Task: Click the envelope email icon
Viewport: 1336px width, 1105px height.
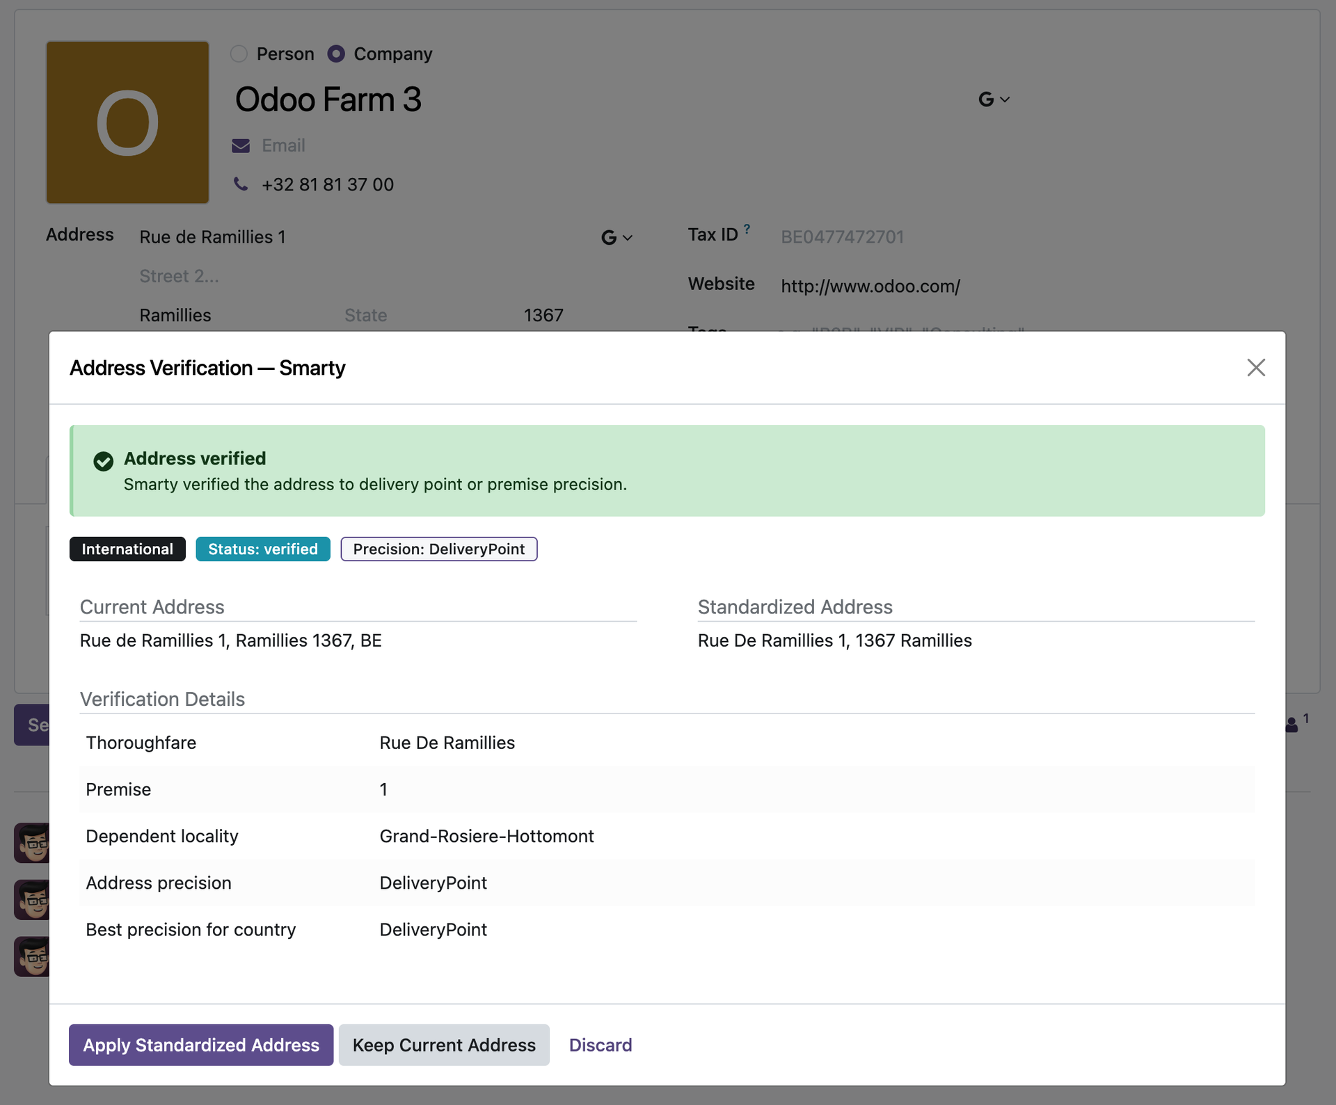Action: click(x=241, y=145)
